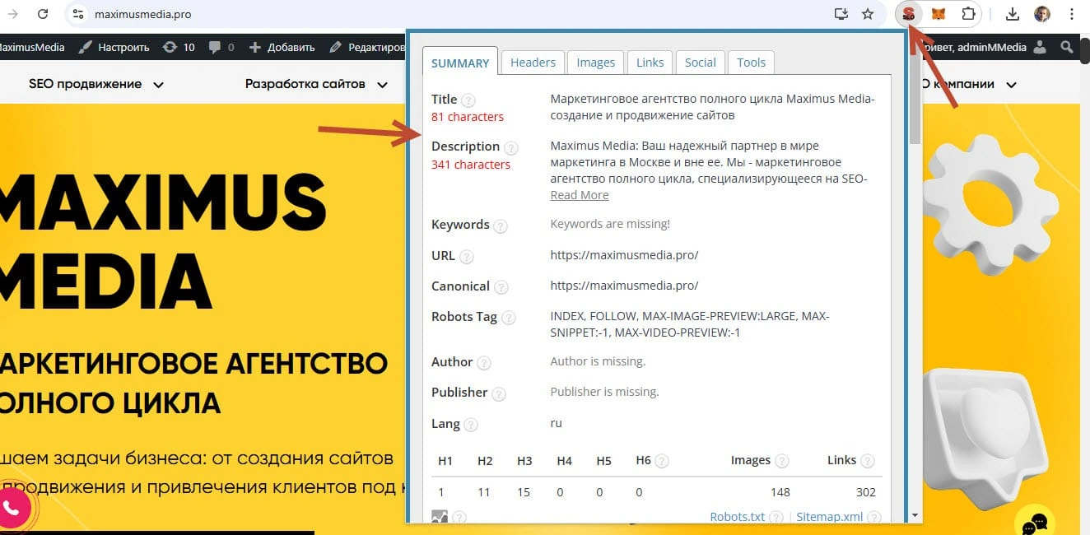Screen dimensions: 1090x535
Task: Switch to the Links tab
Action: (650, 62)
